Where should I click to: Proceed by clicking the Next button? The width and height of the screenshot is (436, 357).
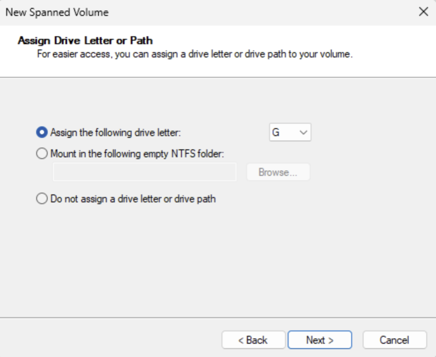pos(319,340)
